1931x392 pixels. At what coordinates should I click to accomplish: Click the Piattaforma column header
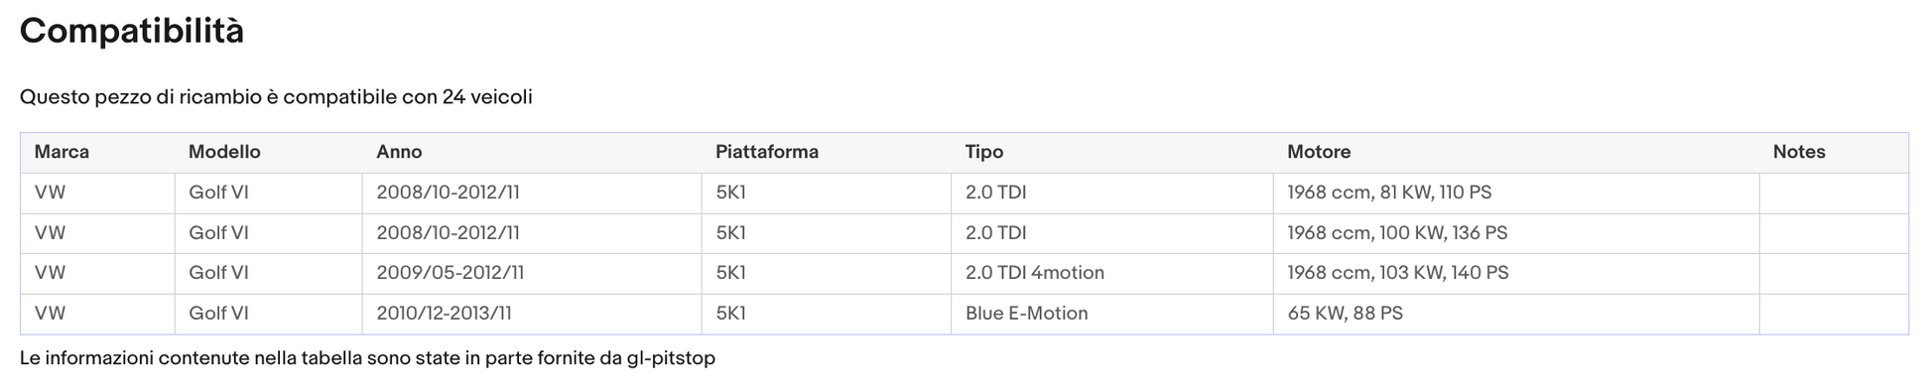826,153
